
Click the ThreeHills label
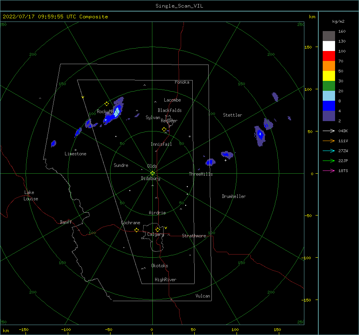201,174
